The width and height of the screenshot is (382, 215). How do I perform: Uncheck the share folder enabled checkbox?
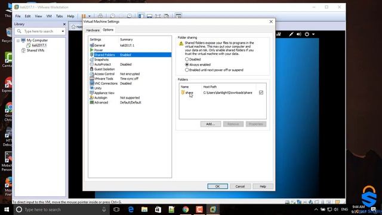(261, 93)
